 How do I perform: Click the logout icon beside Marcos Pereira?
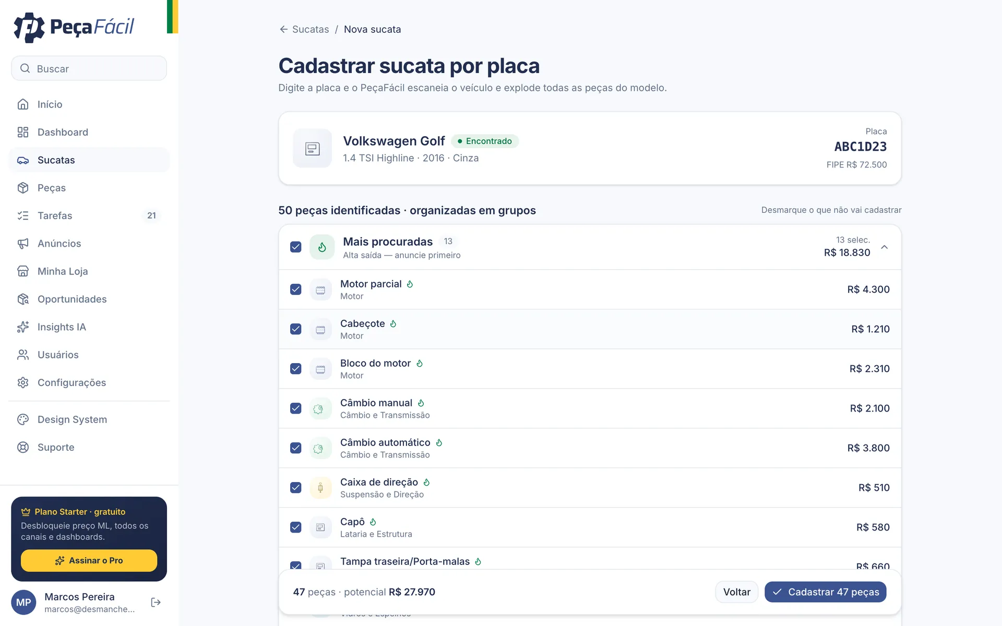coord(156,603)
